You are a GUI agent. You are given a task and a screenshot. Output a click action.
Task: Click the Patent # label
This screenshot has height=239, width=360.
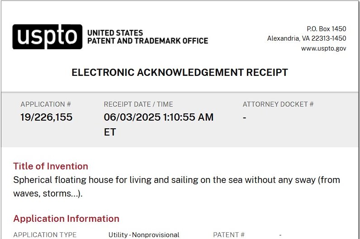pyautogui.click(x=229, y=235)
